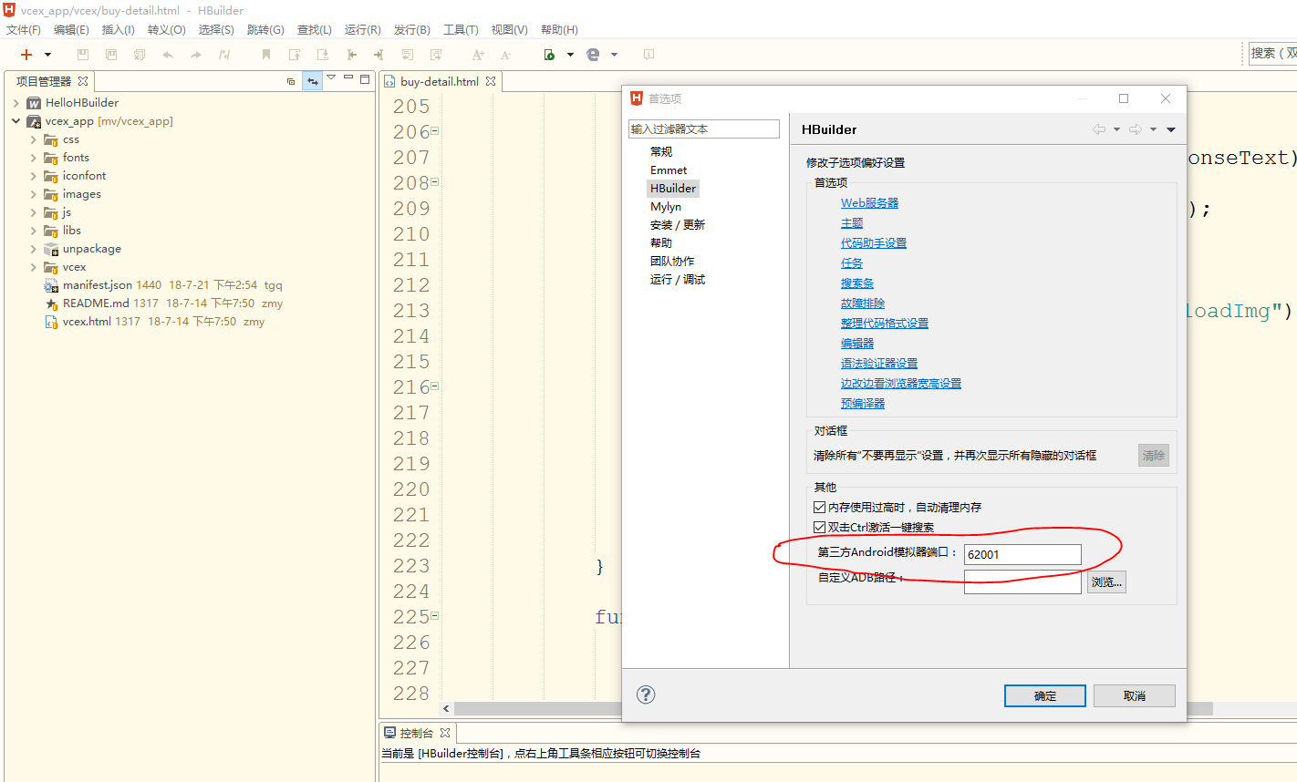The height and width of the screenshot is (782, 1297).
Task: Uncheck 双击Ctrl激活一键搜索 checkbox
Action: tap(819, 528)
